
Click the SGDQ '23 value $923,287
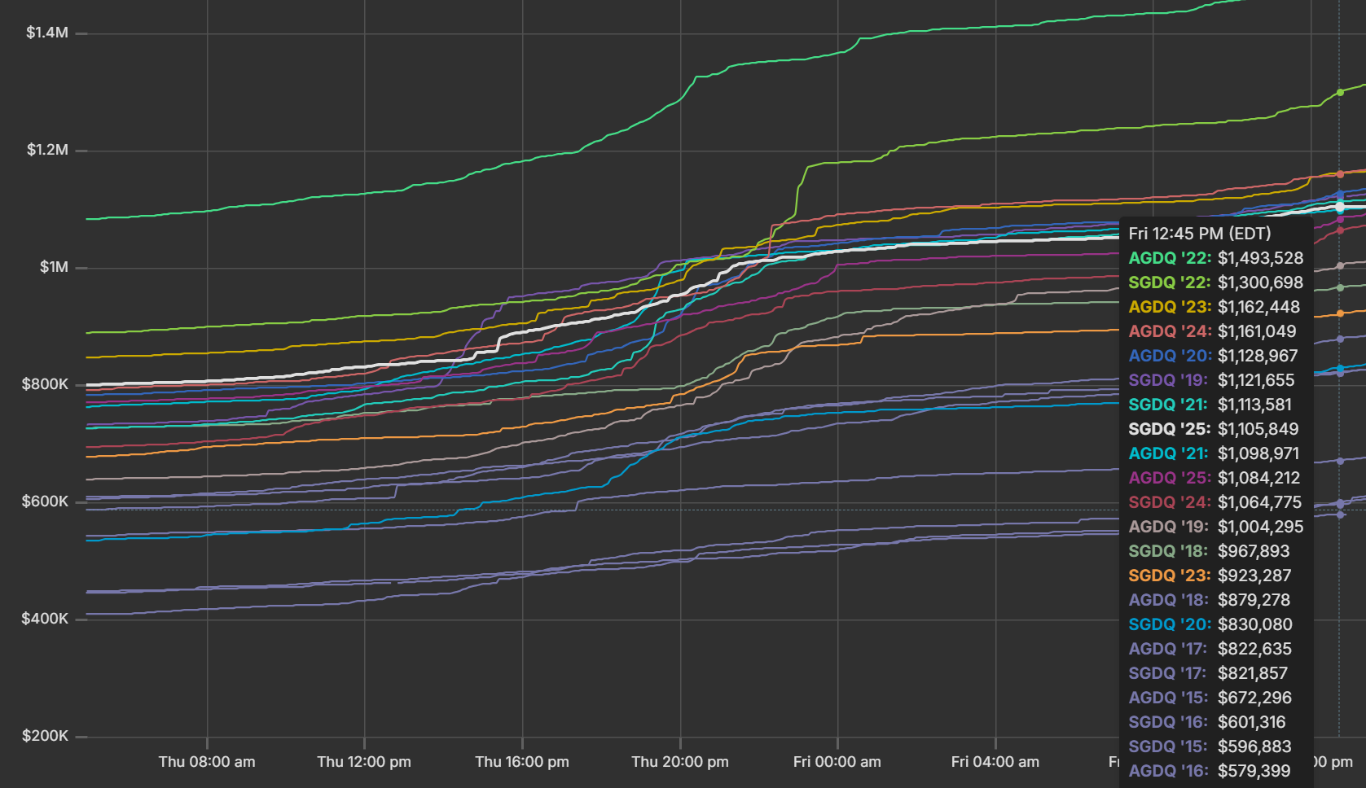(x=1254, y=576)
